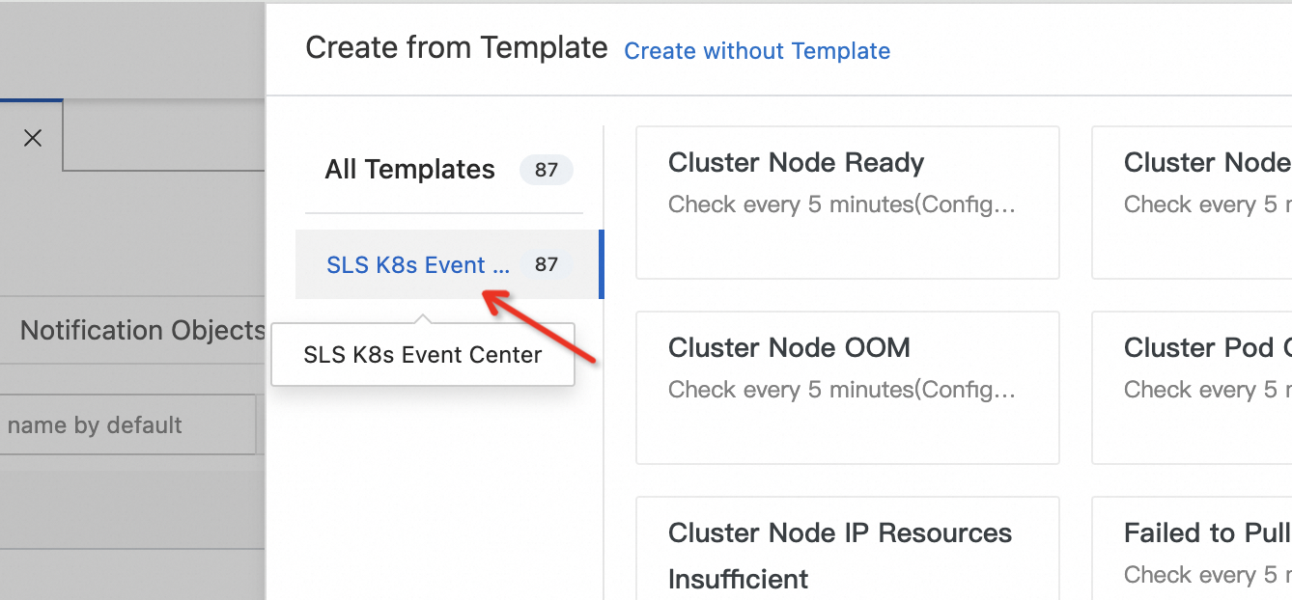The width and height of the screenshot is (1292, 600).
Task: Select the All Templates category
Action: (409, 170)
